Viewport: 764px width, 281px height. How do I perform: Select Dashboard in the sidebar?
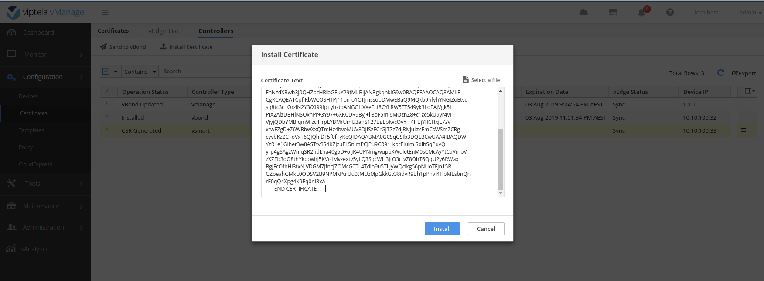click(x=38, y=33)
